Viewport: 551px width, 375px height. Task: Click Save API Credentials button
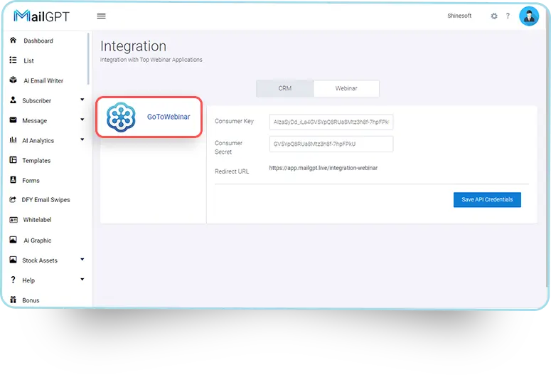coord(487,200)
